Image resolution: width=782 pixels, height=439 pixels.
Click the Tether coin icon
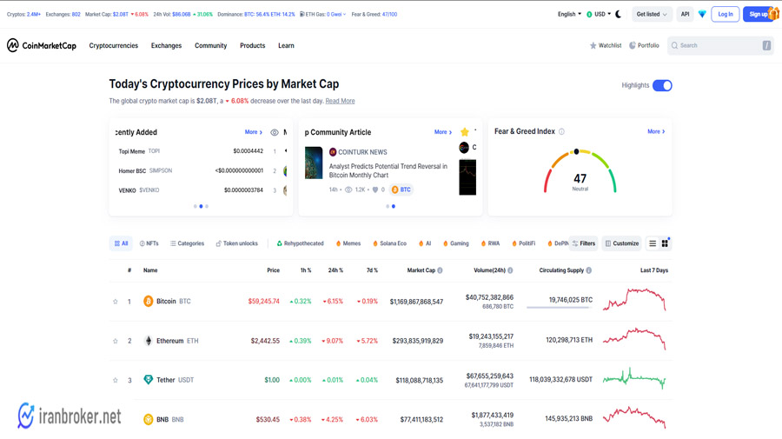point(148,380)
